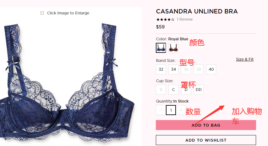
Task: Select cup size DD
Action: (199, 90)
